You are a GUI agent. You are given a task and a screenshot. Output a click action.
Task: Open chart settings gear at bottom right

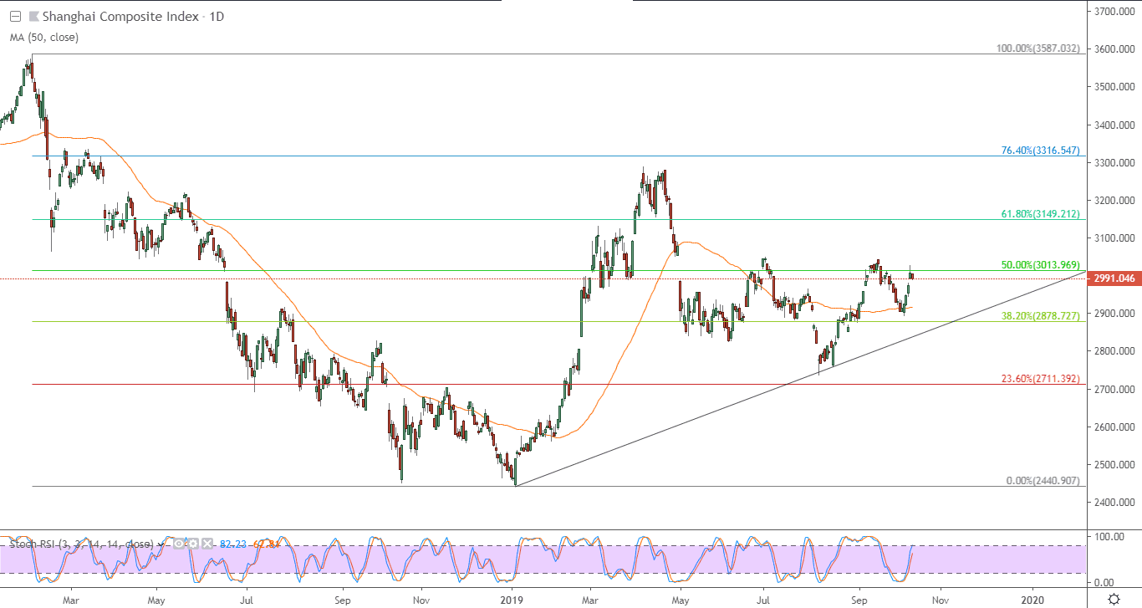pos(1114,599)
